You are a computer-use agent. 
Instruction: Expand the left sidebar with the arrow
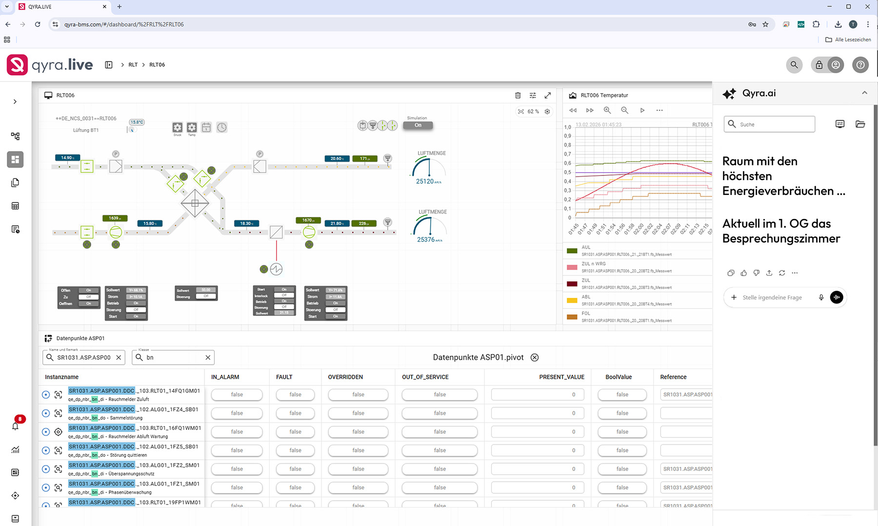point(15,101)
